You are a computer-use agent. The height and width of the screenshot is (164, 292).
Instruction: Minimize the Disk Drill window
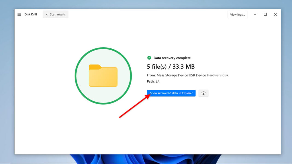pos(255,14)
